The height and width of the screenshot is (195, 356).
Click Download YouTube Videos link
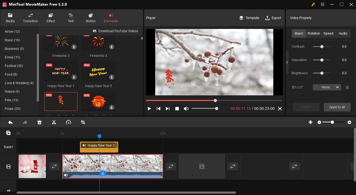click(115, 31)
